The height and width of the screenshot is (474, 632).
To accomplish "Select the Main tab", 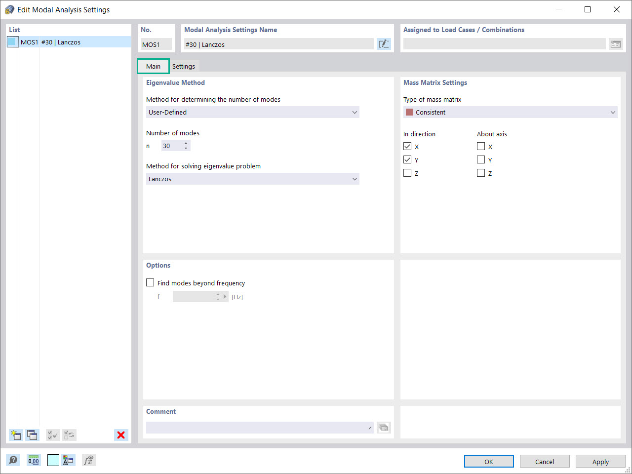I will coord(153,66).
